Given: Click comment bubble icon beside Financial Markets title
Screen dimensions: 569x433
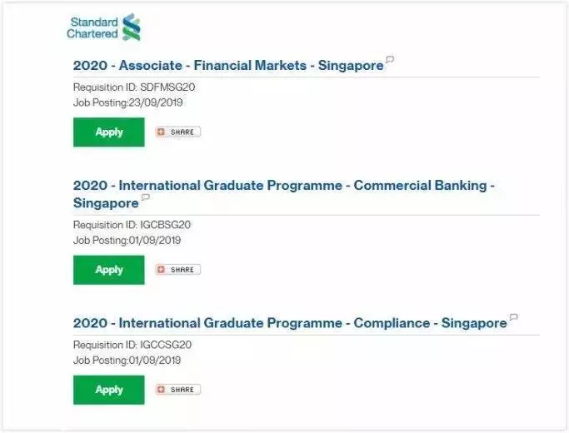Looking at the screenshot, I should point(390,59).
